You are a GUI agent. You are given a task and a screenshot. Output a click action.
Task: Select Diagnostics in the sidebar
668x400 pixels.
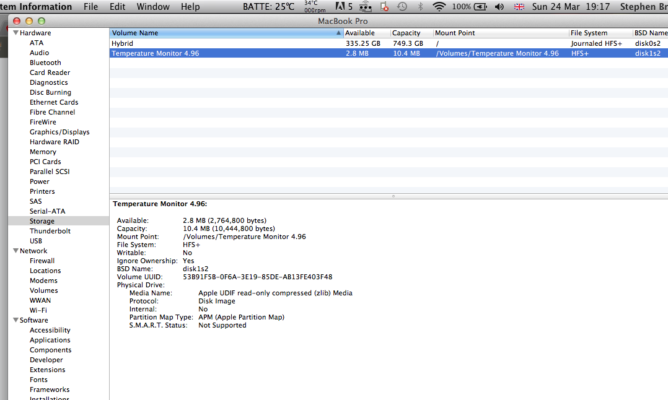(48, 82)
